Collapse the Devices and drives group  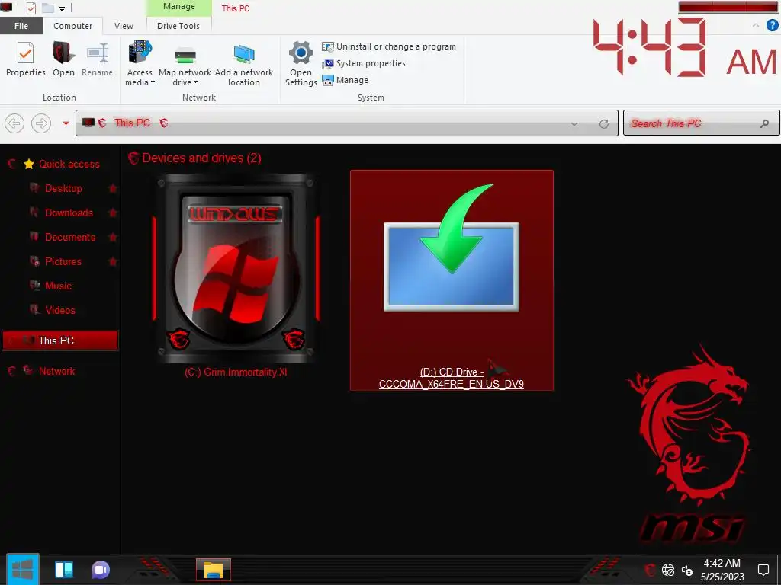point(133,158)
